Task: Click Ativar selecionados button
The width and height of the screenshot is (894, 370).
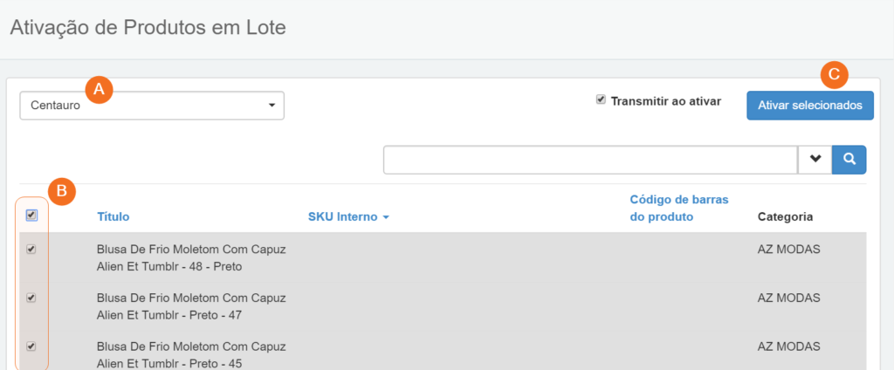Action: [810, 106]
